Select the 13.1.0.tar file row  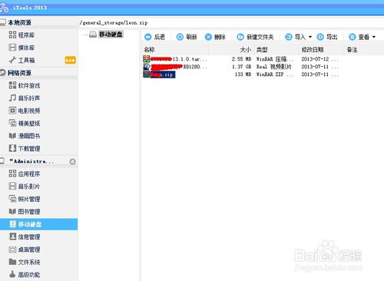(x=175, y=59)
